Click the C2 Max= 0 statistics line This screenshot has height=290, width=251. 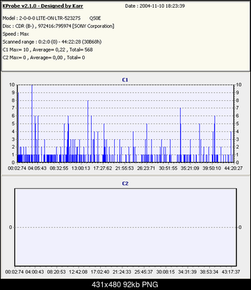pyautogui.click(x=44, y=58)
